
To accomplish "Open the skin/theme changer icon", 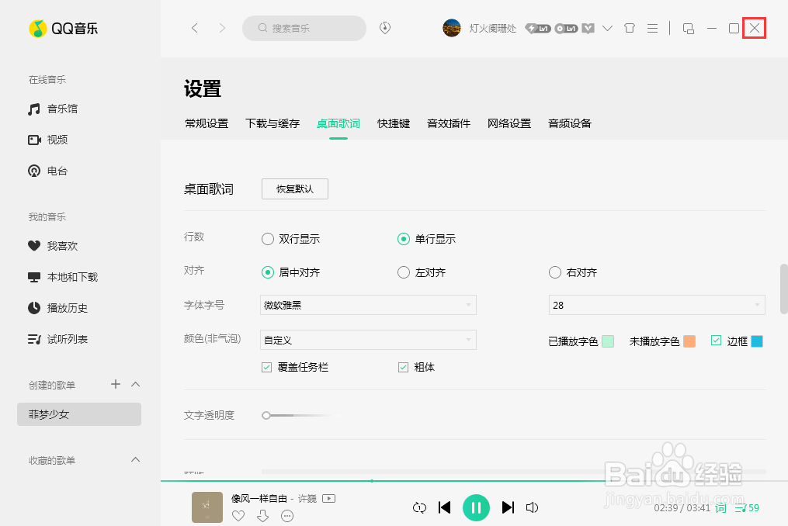I will point(629,28).
